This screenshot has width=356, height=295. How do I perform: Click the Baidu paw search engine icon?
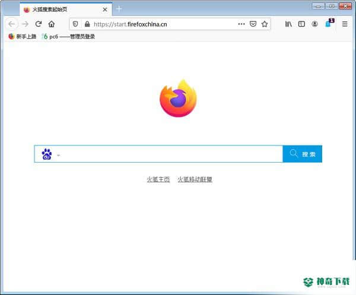click(47, 154)
